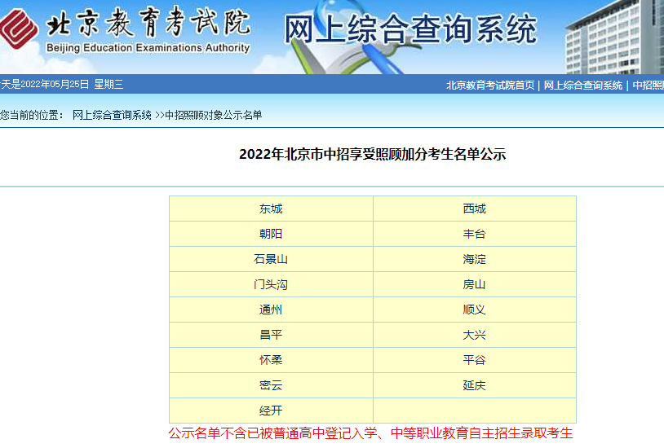Choose the 通州 district cell
664x448 pixels.
271,310
